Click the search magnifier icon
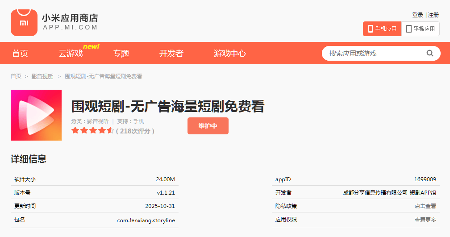The width and height of the screenshot is (450, 237). [430, 53]
